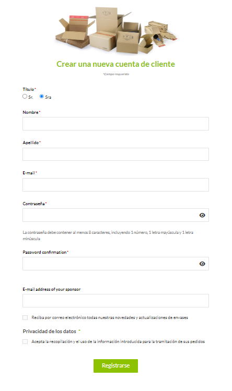Select the sponsor e-mail address input box
232x391 pixels.
[x=115, y=301]
